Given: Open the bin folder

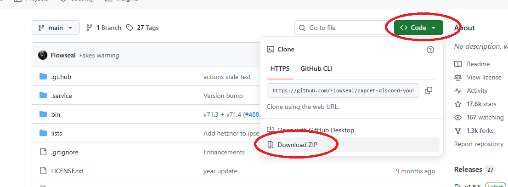Looking at the screenshot, I should (x=56, y=115).
